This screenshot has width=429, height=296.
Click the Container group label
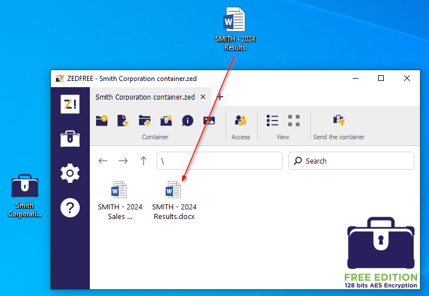point(155,137)
